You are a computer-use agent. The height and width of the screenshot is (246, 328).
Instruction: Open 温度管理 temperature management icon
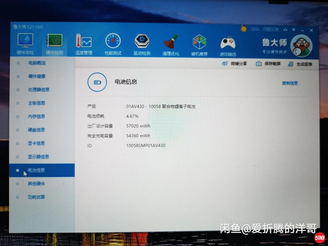click(x=84, y=44)
